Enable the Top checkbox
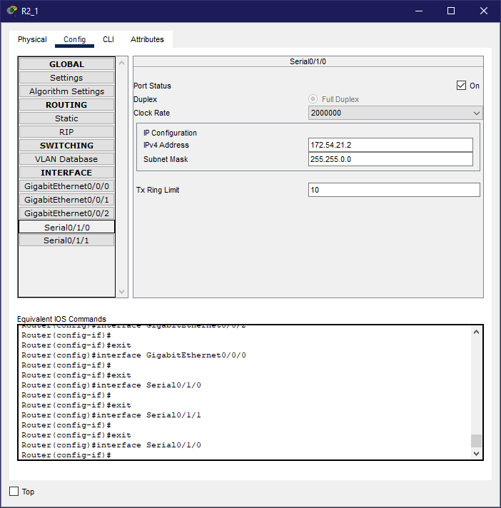Image resolution: width=501 pixels, height=508 pixels. 14,492
